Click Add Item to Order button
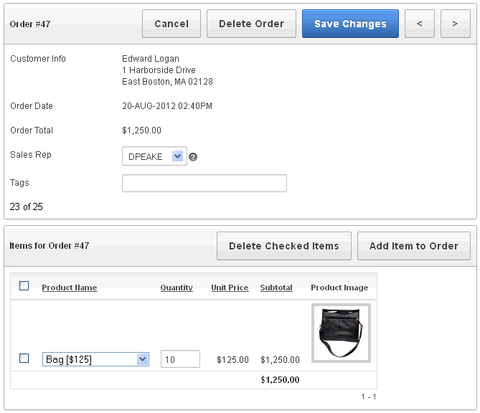 pyautogui.click(x=413, y=246)
